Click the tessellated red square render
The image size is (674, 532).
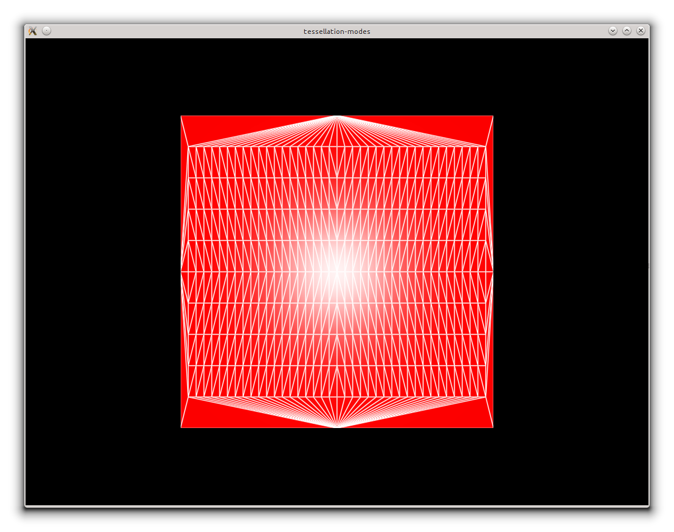[x=337, y=272]
